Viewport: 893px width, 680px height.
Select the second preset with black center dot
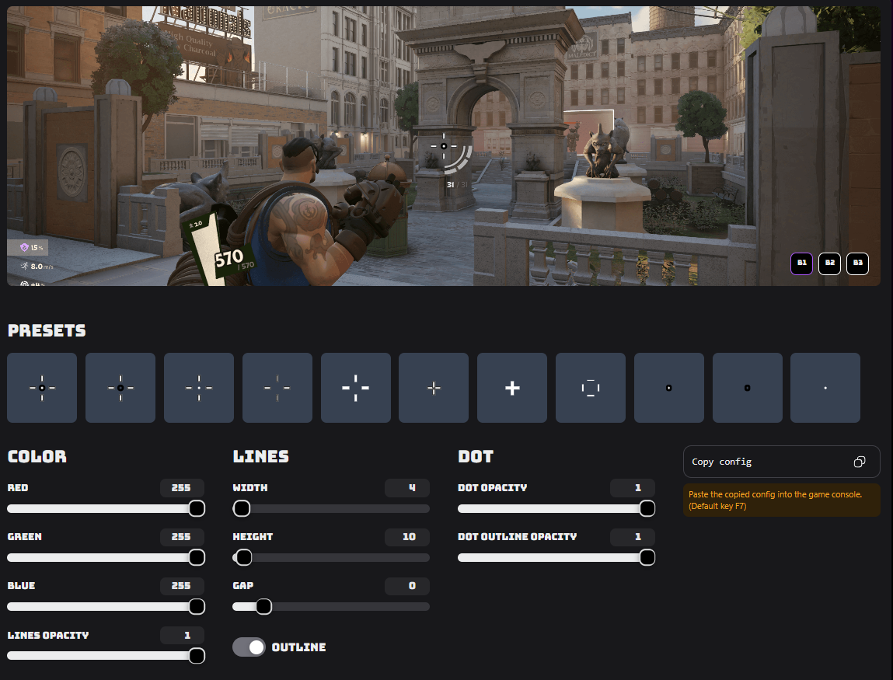[x=120, y=388]
